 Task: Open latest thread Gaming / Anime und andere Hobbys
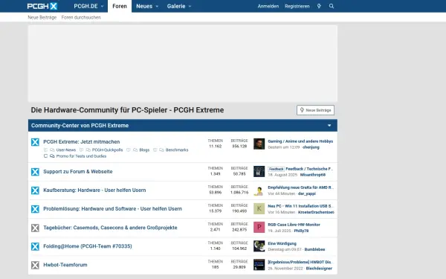pos(300,141)
